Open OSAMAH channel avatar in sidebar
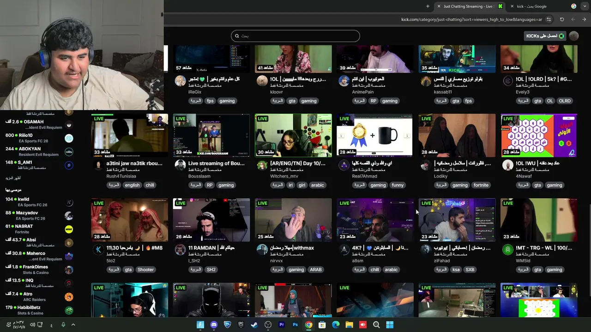591x332 pixels. click(x=69, y=125)
